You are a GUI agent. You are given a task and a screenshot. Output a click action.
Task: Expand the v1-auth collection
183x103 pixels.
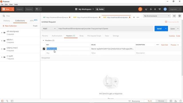2,57
